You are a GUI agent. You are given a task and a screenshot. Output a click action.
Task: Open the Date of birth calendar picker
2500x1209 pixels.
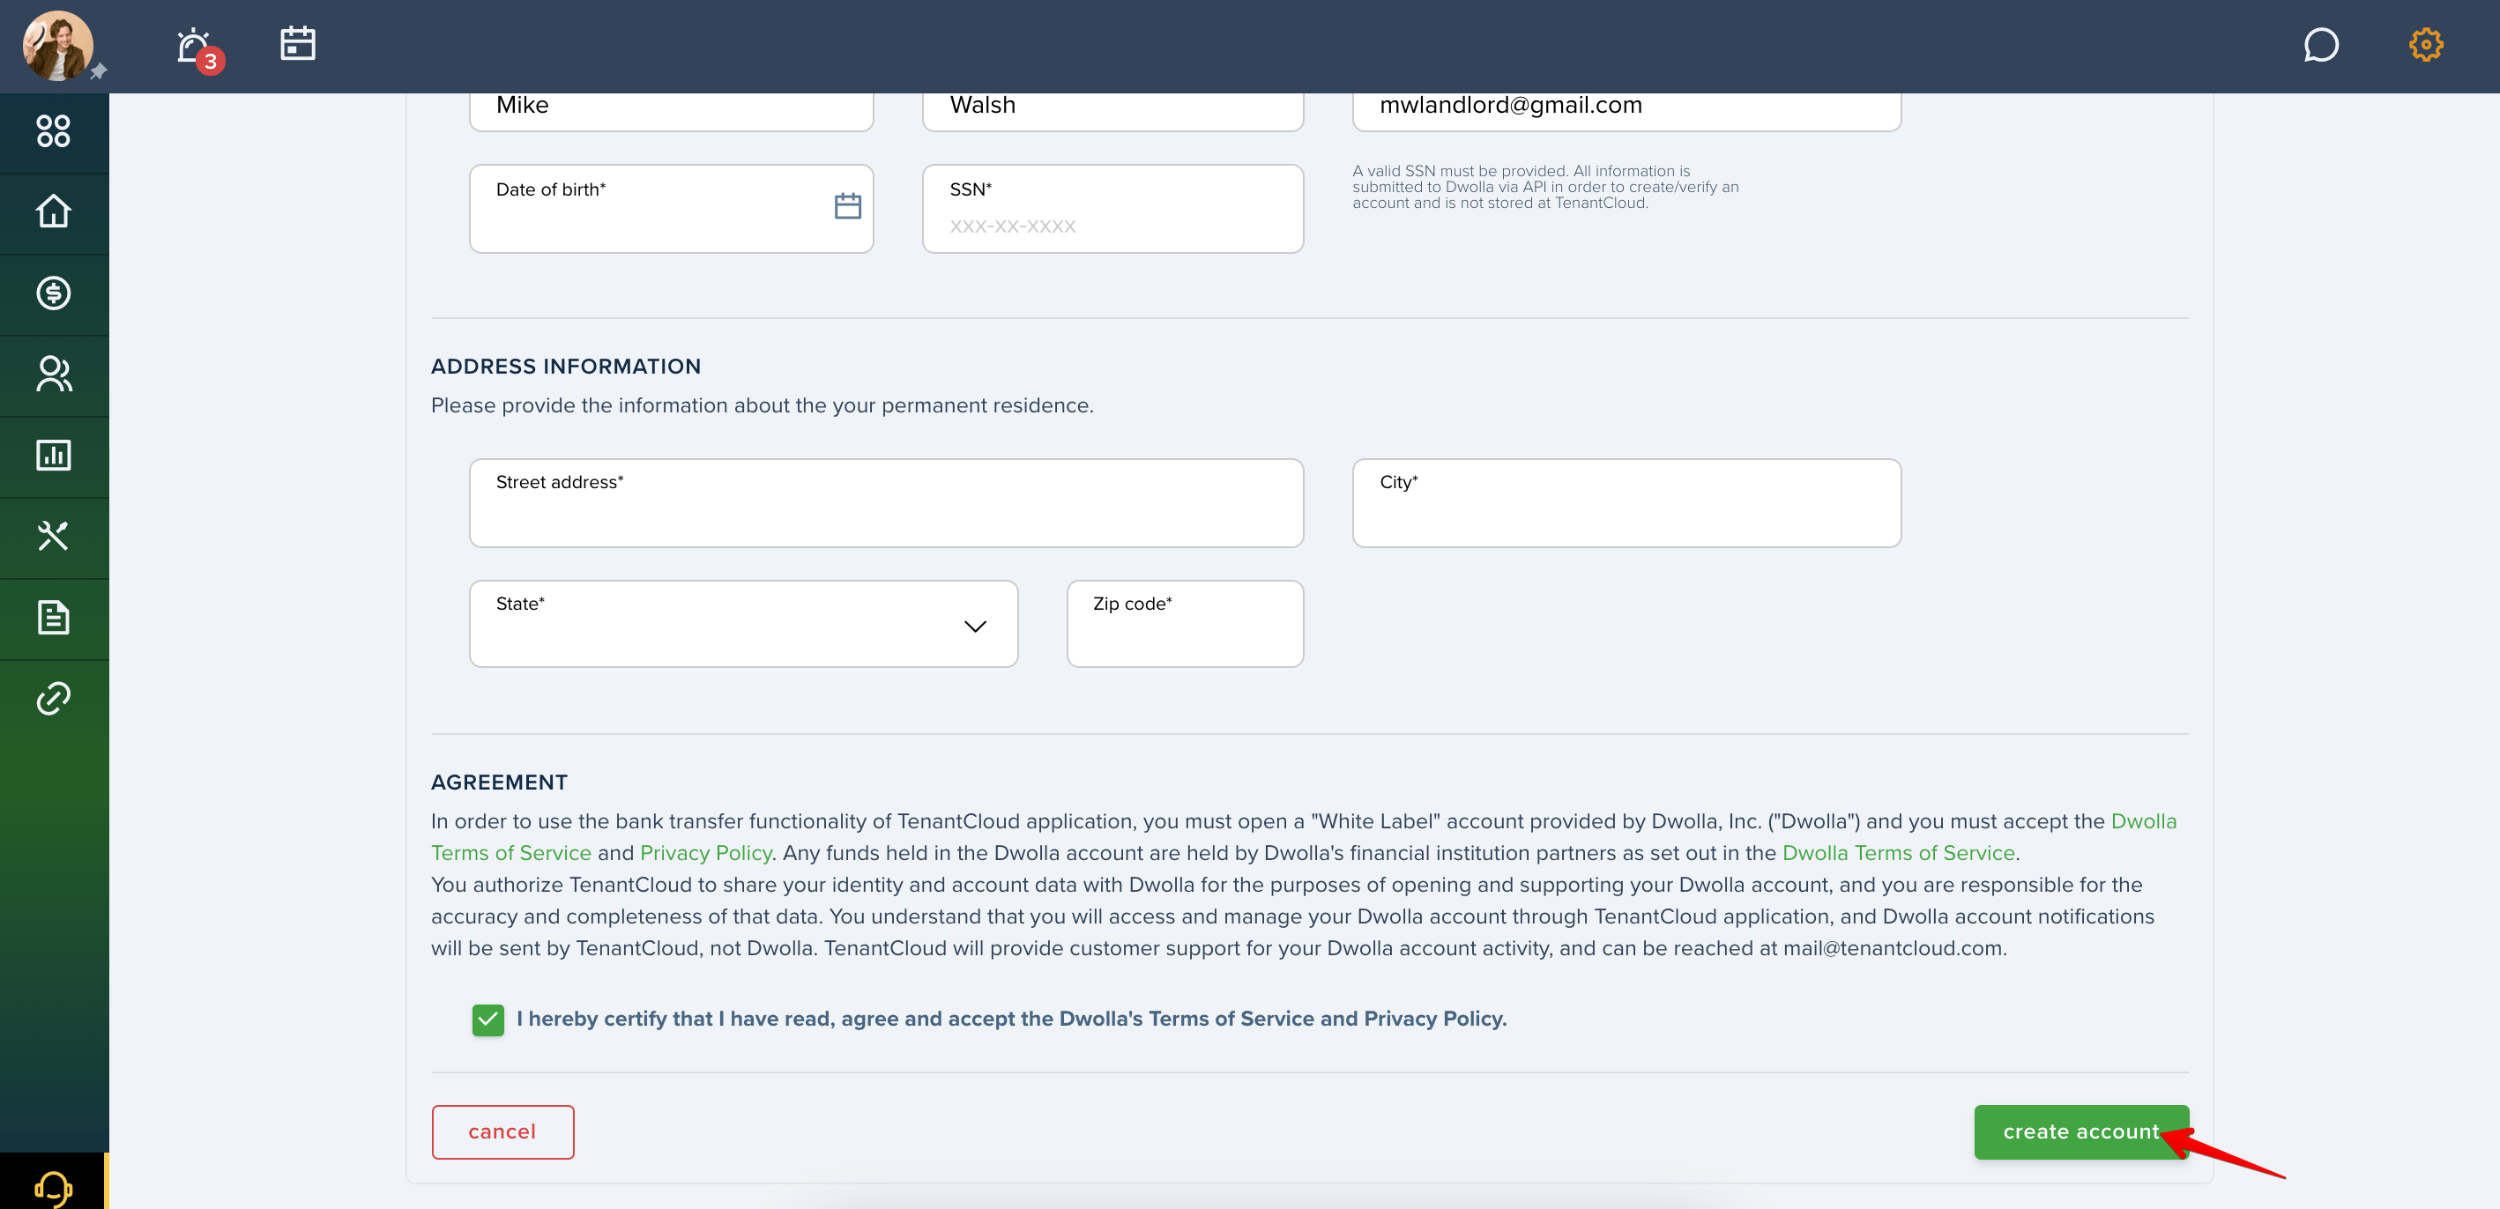pyautogui.click(x=847, y=205)
